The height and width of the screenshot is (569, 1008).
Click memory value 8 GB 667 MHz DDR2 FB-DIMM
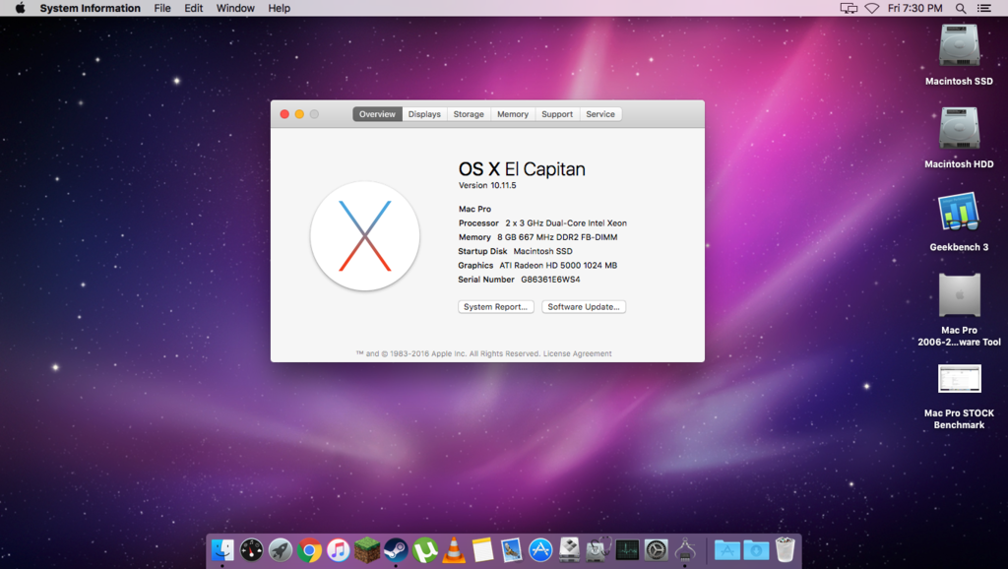pos(557,237)
